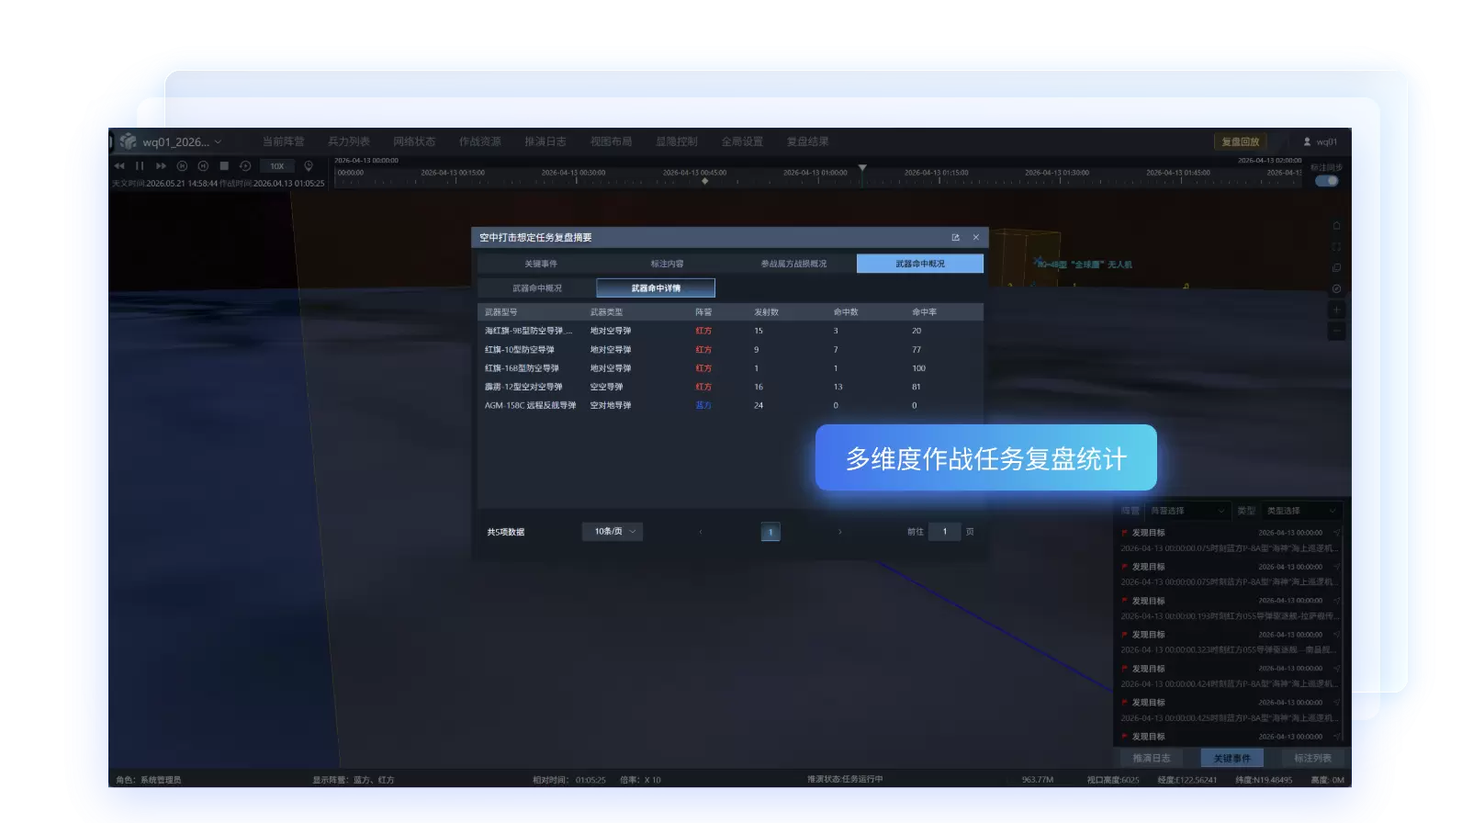Open the 阵营选择 dropdown

point(1187,511)
